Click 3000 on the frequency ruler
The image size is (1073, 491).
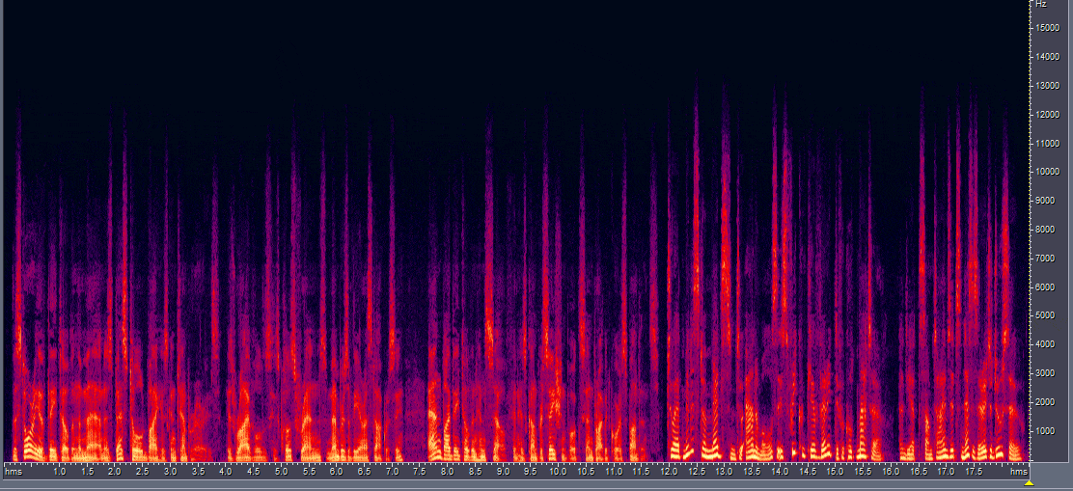[x=1046, y=373]
